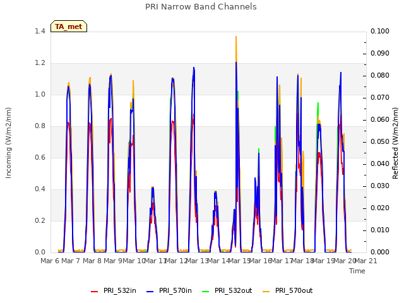Select the PRI Narrow Band Channels title
The image size is (404, 303).
coord(201,7)
